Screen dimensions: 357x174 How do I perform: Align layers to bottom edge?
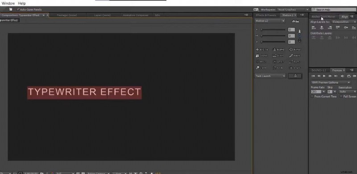pos(354,28)
